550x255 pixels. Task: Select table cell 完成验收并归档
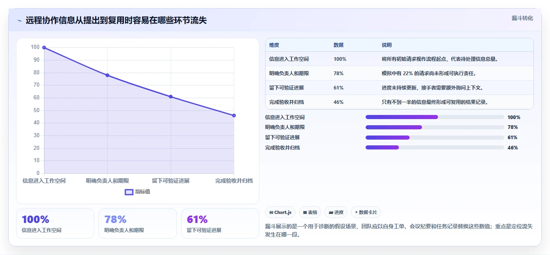click(x=287, y=102)
